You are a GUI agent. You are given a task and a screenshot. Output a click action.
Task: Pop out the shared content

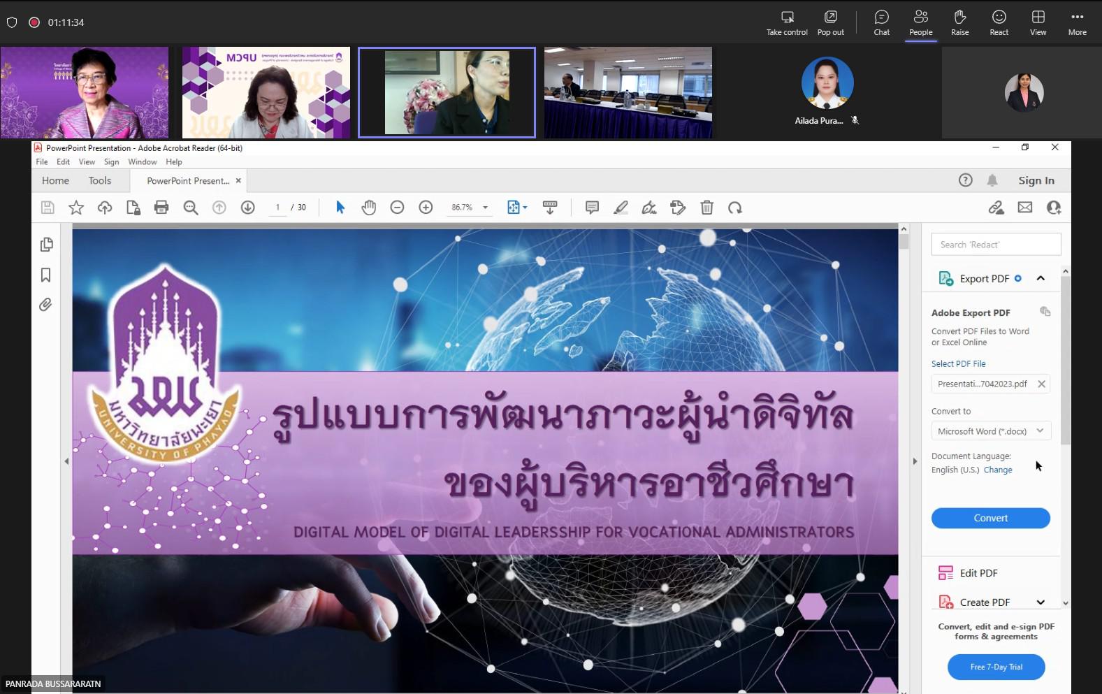[831, 23]
